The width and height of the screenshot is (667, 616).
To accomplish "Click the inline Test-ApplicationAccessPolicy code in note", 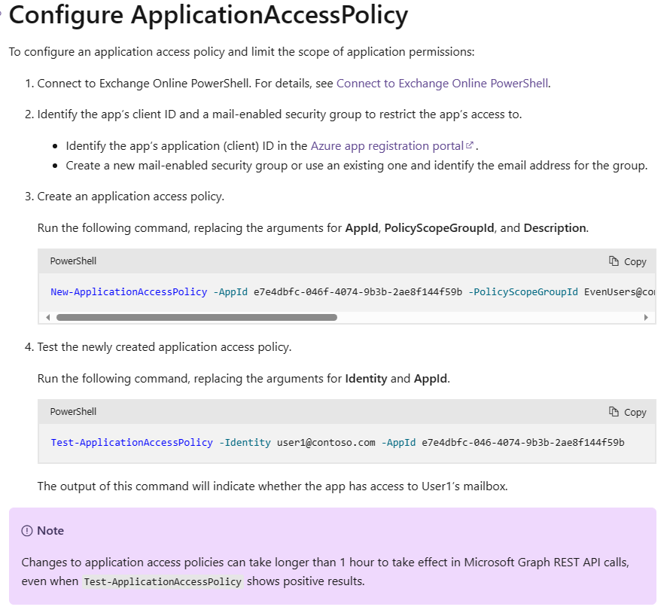I will (163, 581).
